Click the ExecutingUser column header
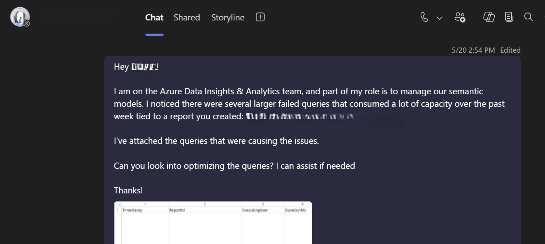 [x=255, y=210]
